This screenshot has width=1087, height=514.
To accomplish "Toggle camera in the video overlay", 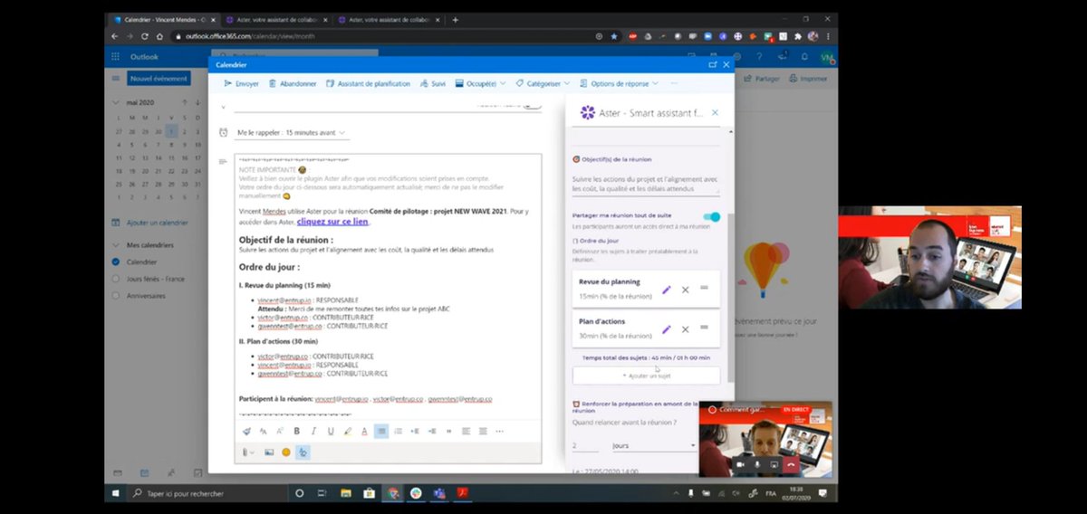I will tap(739, 464).
